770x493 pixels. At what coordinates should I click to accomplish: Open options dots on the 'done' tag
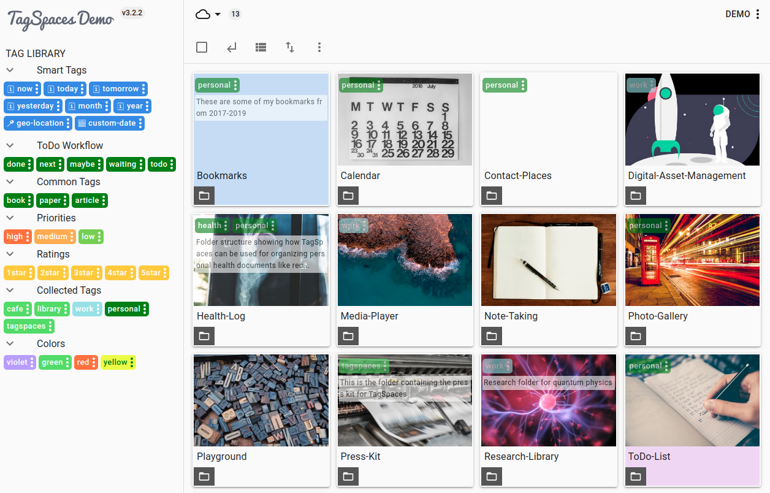[30, 164]
